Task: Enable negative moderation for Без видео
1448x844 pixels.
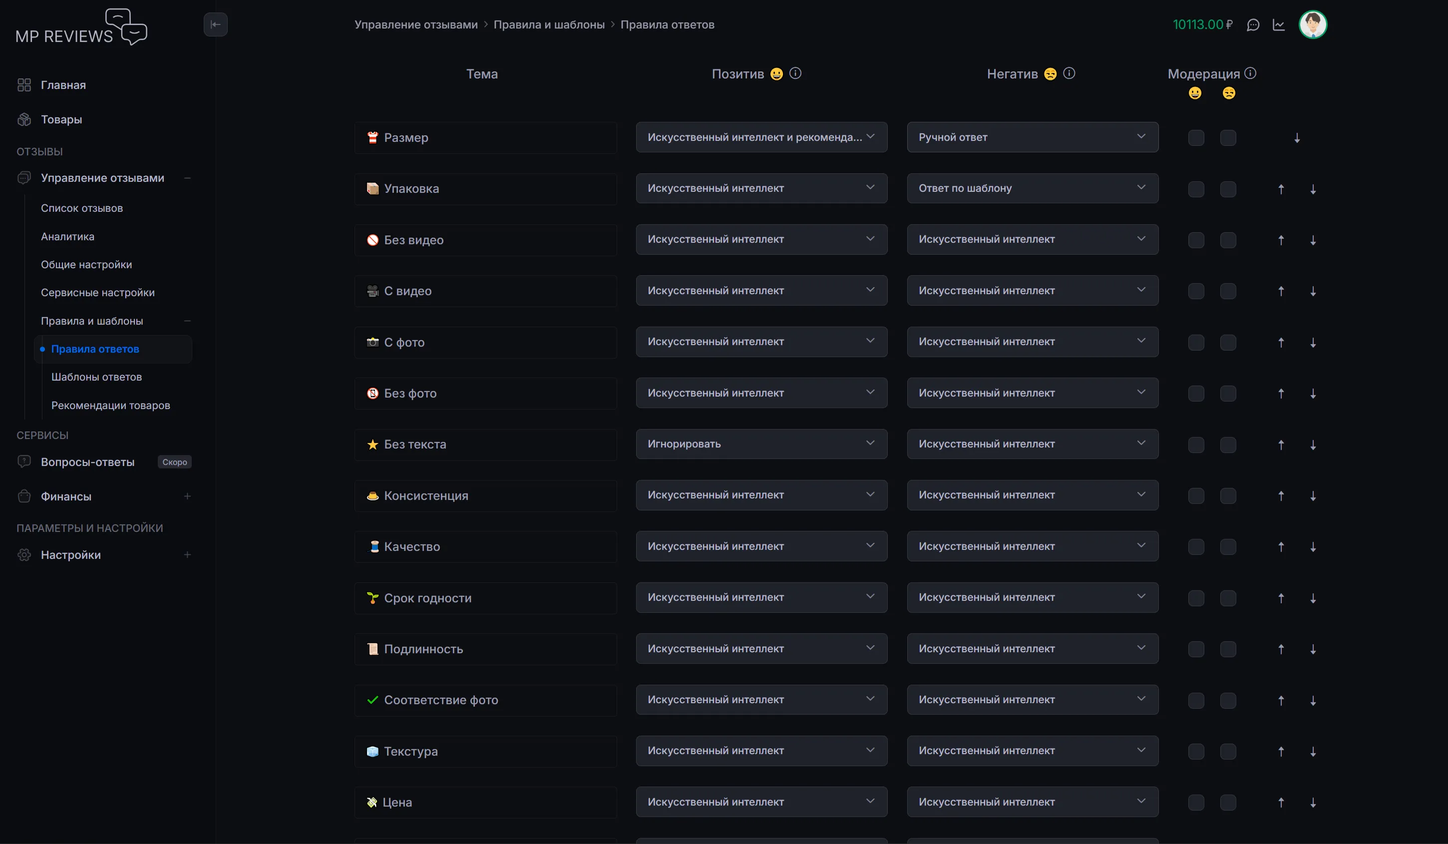Action: point(1228,240)
